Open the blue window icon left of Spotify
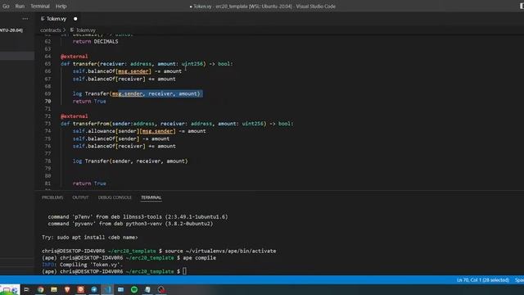This screenshot has height=295, width=524. tap(120, 289)
